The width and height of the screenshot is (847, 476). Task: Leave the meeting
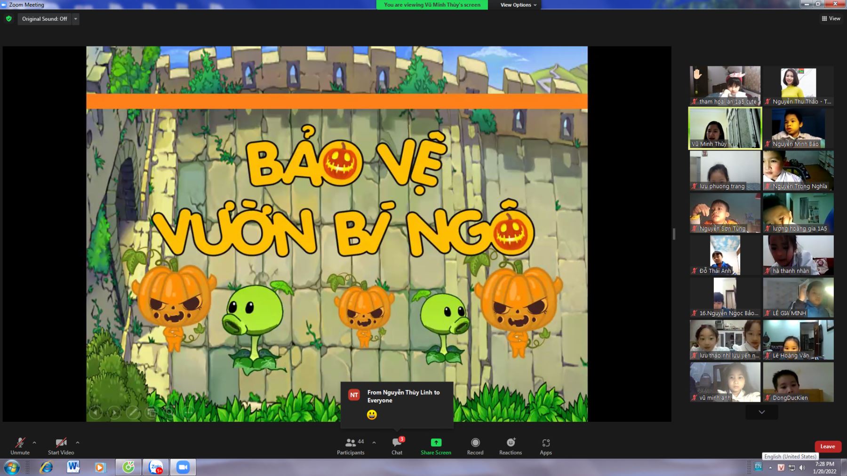coord(827,446)
